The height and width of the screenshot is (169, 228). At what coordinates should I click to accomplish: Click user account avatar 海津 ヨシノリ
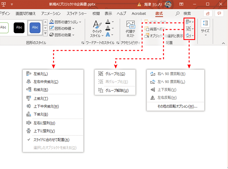click(x=168, y=4)
